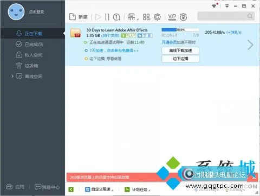Open 私人空间 private space in sidebar

pos(32,55)
